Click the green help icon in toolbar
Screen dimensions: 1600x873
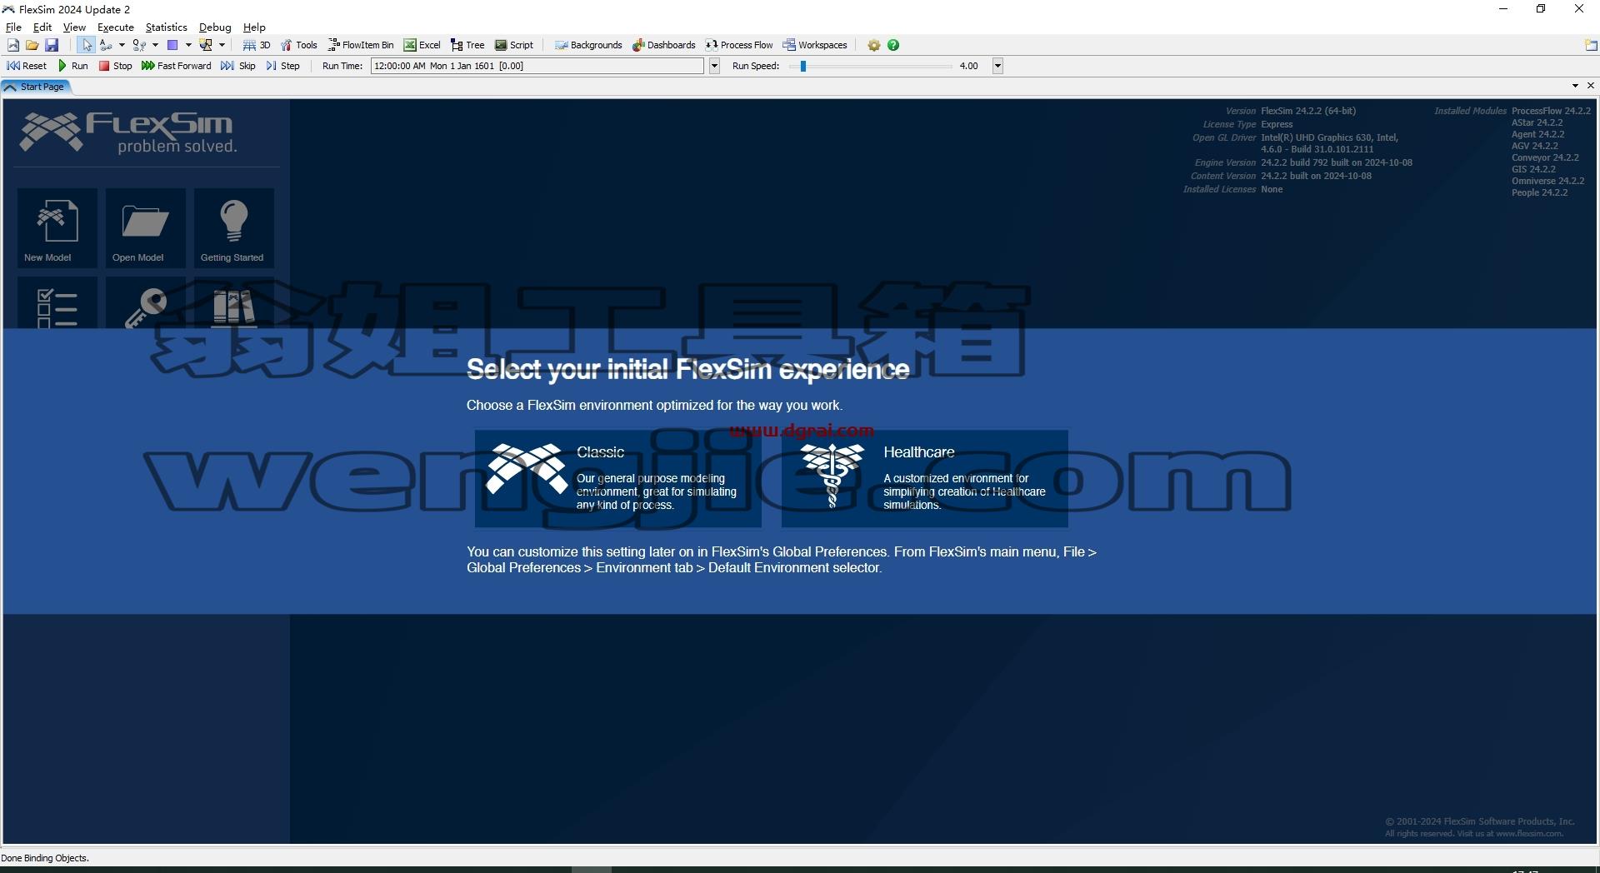893,45
